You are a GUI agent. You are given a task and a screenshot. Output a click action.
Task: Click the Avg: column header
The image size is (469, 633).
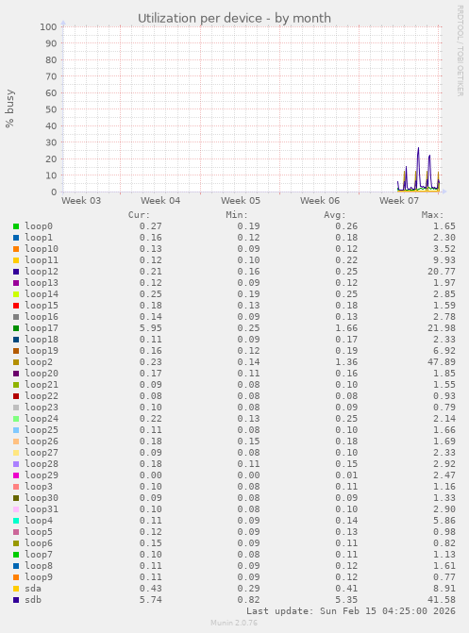[x=334, y=215]
